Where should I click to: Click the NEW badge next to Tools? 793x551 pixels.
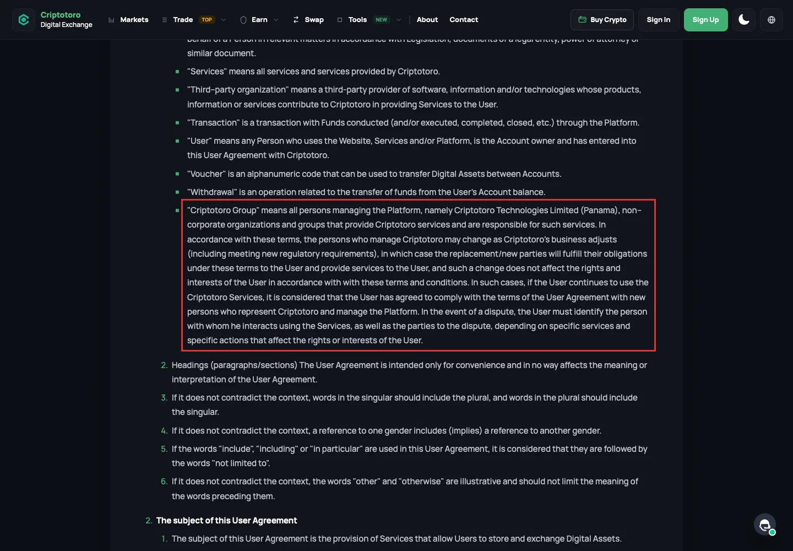[382, 20]
